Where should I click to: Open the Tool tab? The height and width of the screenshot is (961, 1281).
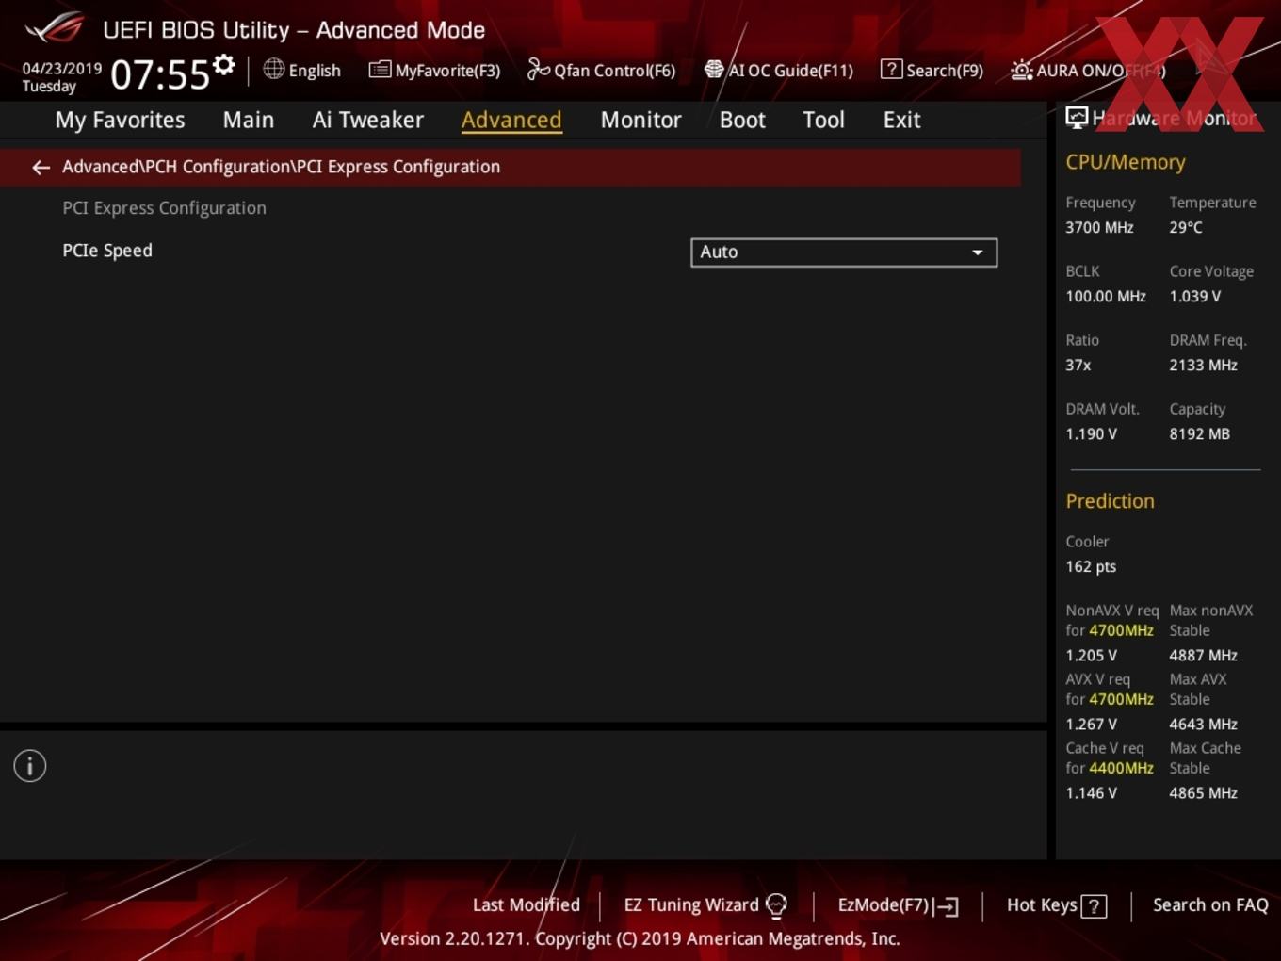point(824,120)
